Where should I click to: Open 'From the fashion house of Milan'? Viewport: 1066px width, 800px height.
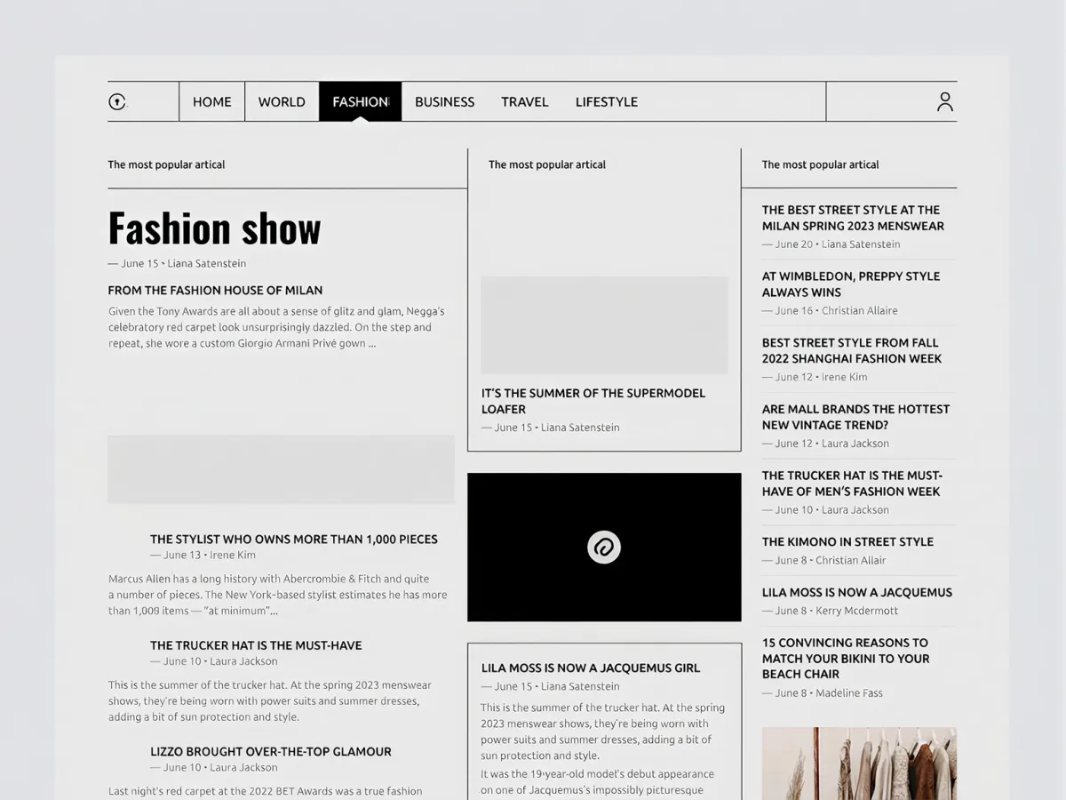click(x=215, y=290)
